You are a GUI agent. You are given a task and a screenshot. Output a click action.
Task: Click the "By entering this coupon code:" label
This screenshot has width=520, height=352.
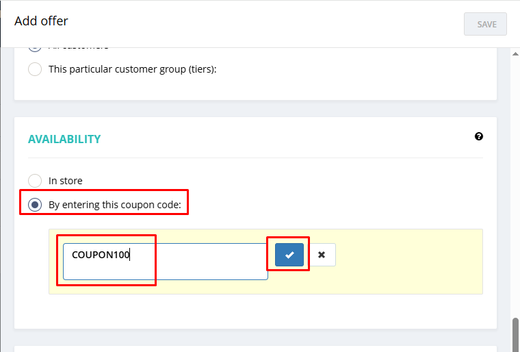[114, 204]
